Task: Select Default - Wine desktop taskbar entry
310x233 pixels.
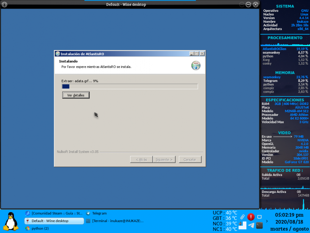Action: pos(54,221)
